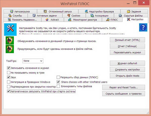151x116 pixels.
Task: Click Перехватывать журнал button
Action: 127,52
